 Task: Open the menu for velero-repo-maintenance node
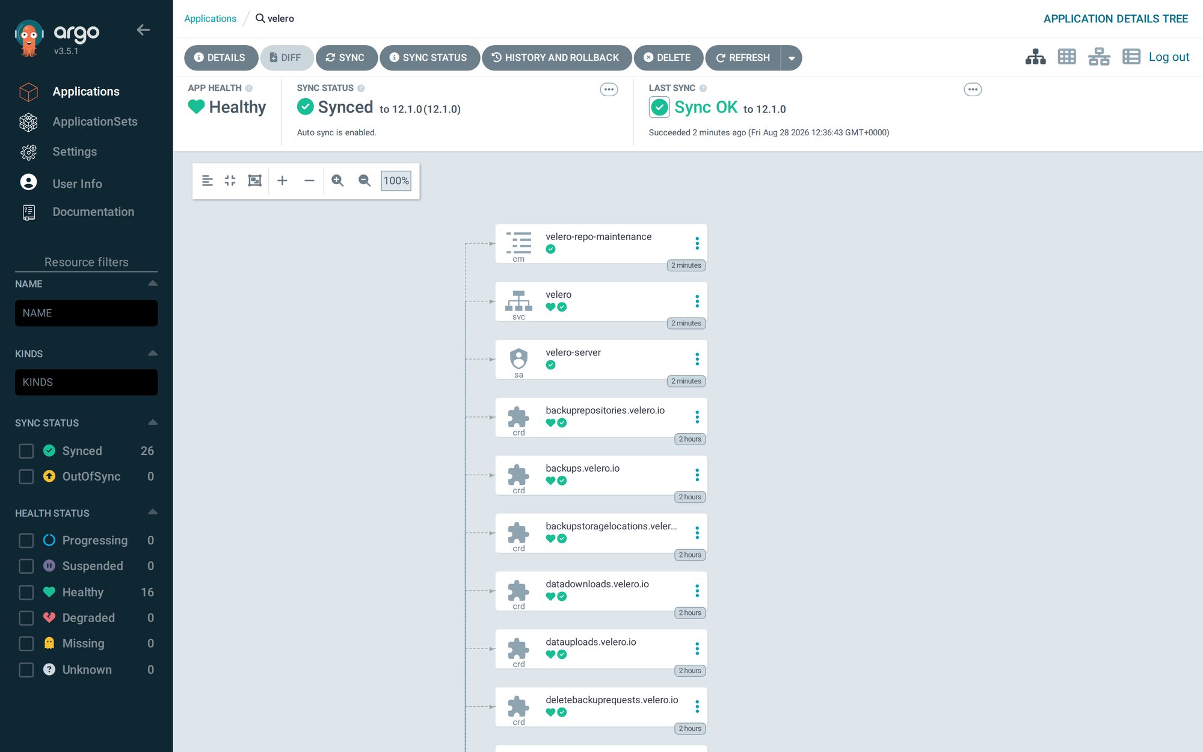697,243
